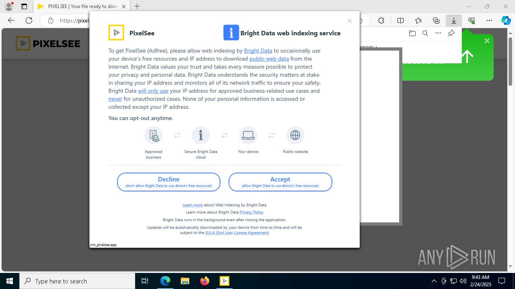The width and height of the screenshot is (515, 289).
Task: Open Edge profile avatar
Action: pyautogui.click(x=8, y=6)
